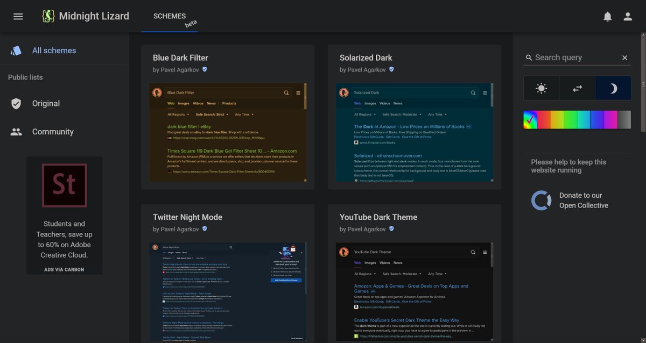The height and width of the screenshot is (343, 646).
Task: Click 'Please help to keep this website running'
Action: click(x=568, y=166)
